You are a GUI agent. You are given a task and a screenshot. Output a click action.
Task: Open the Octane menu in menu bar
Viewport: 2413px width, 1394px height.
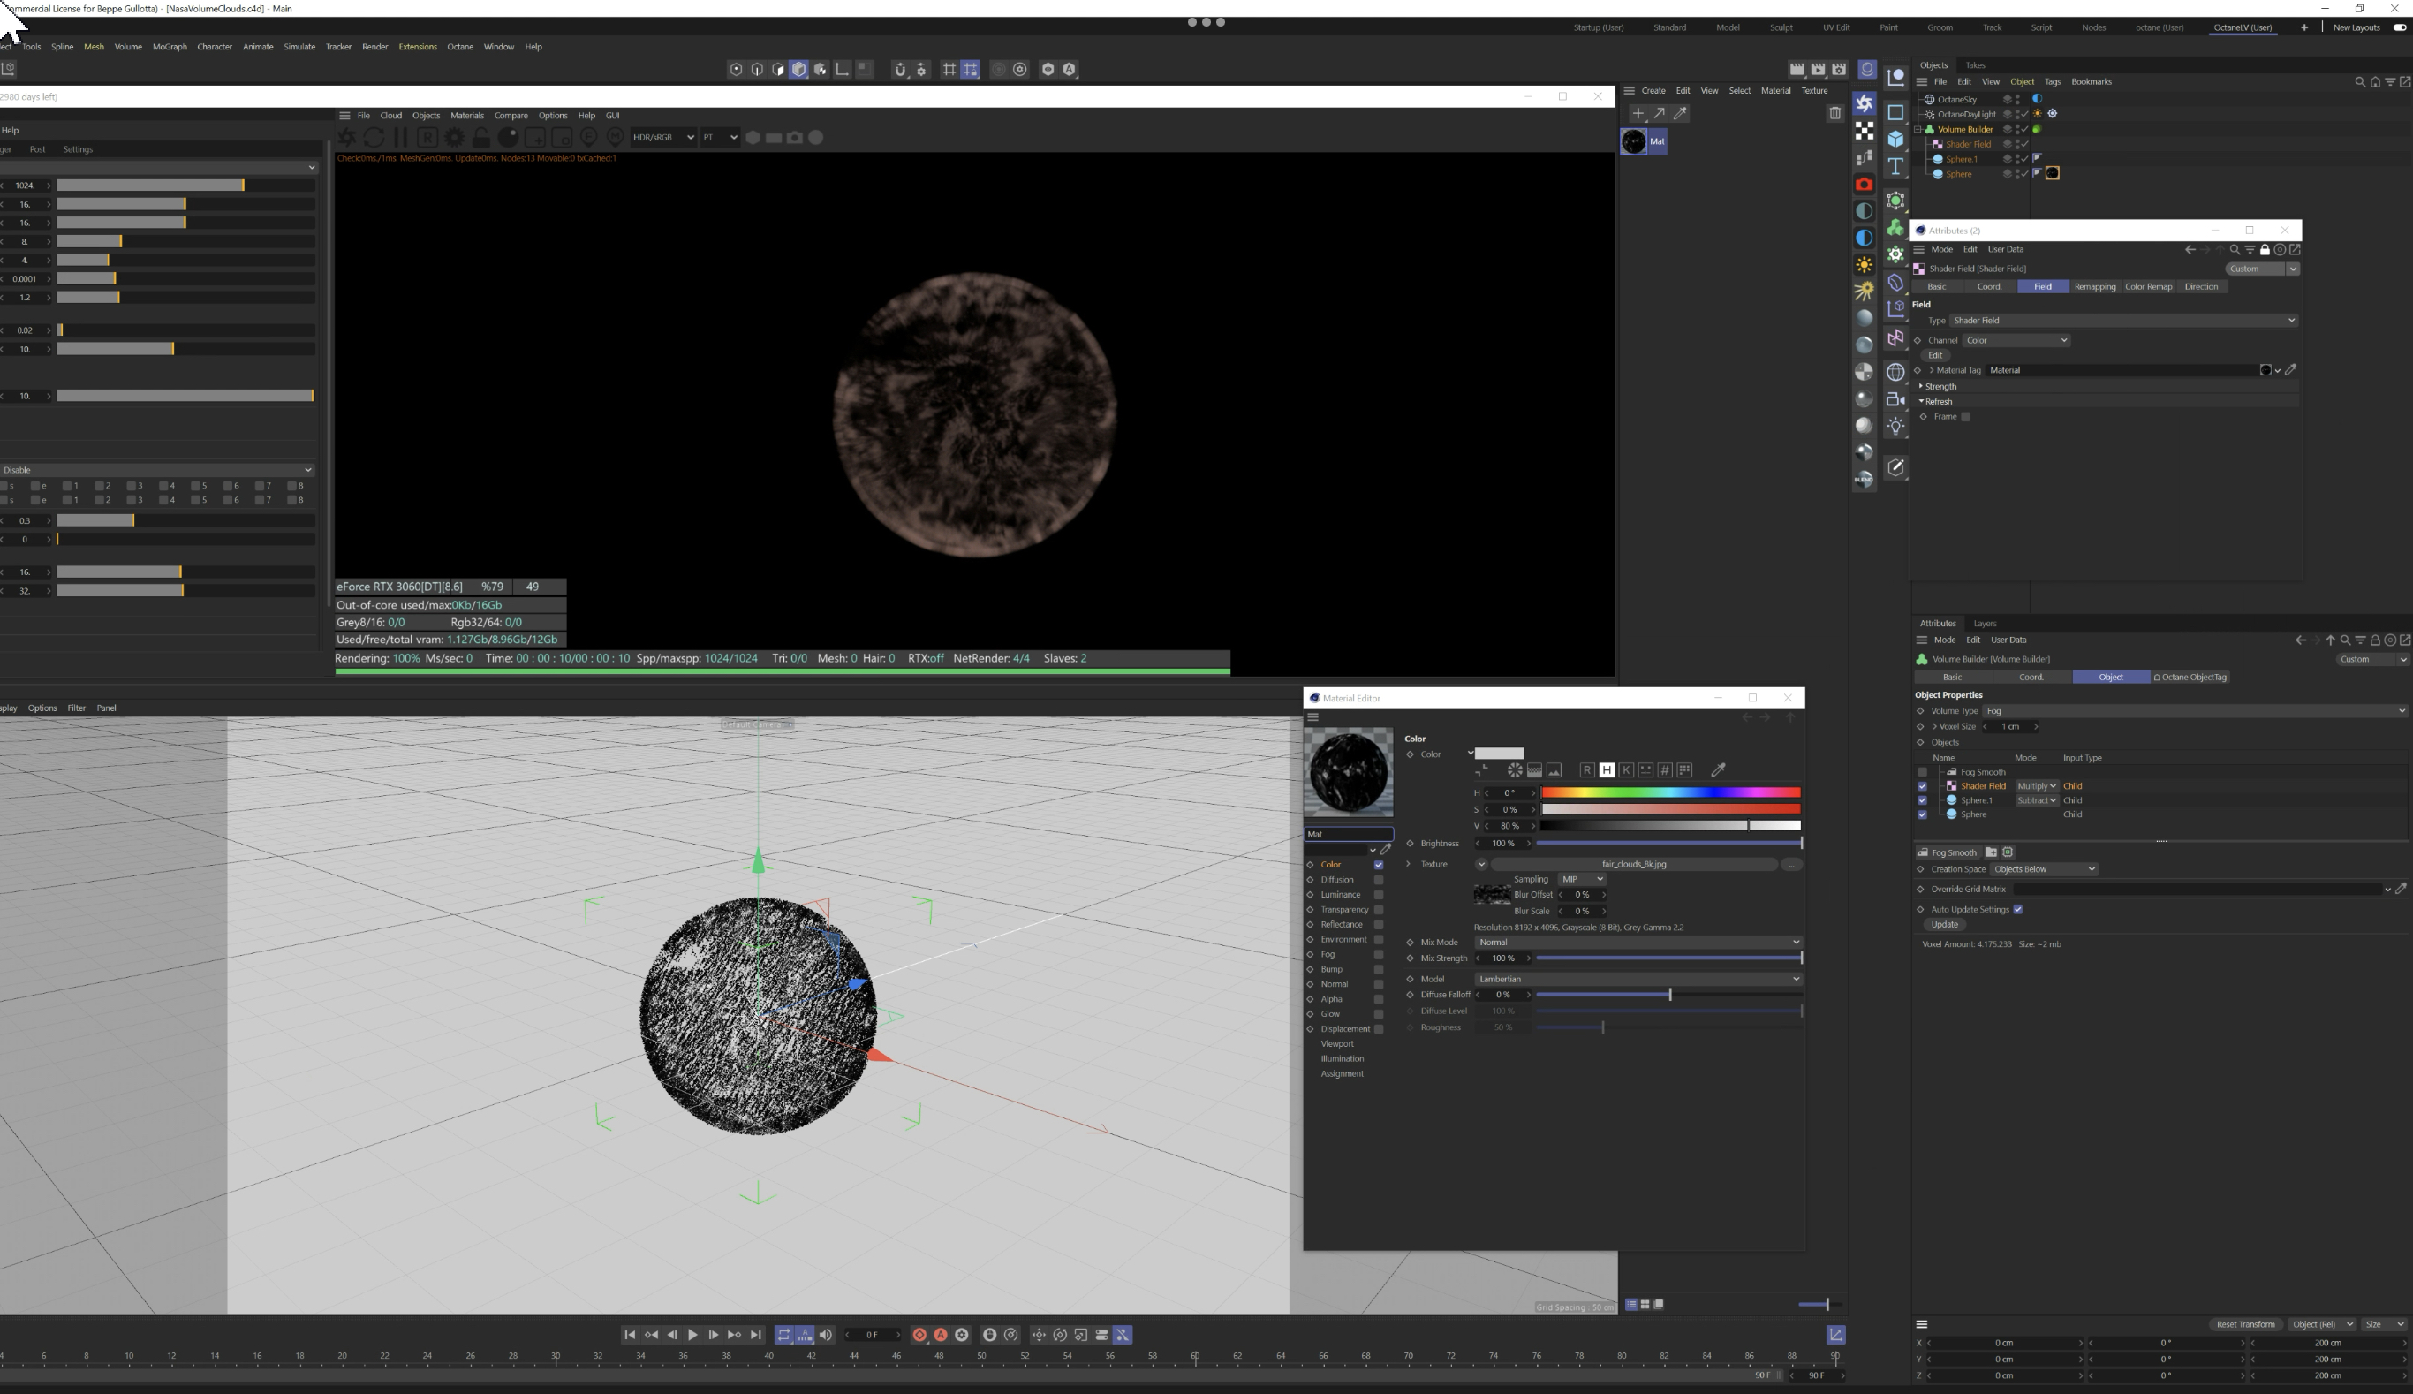[459, 47]
